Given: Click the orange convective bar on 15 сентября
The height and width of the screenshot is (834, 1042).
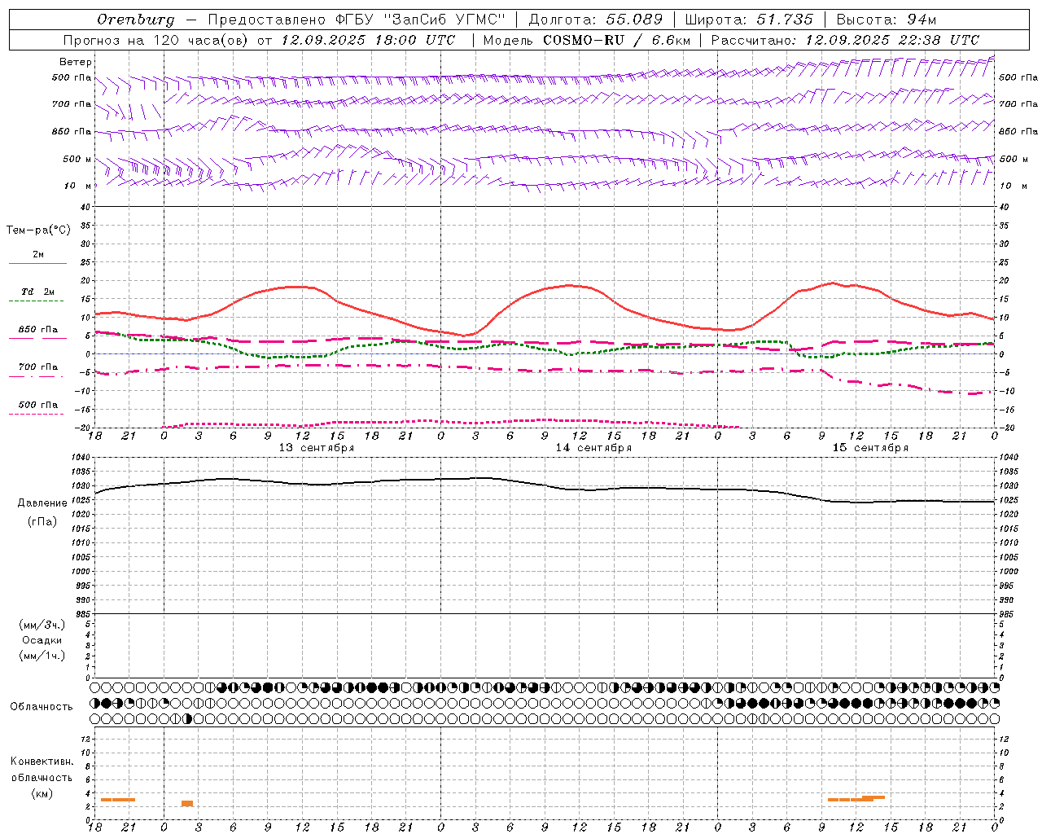Looking at the screenshot, I should (856, 799).
